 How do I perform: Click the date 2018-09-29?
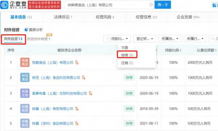click(149, 109)
